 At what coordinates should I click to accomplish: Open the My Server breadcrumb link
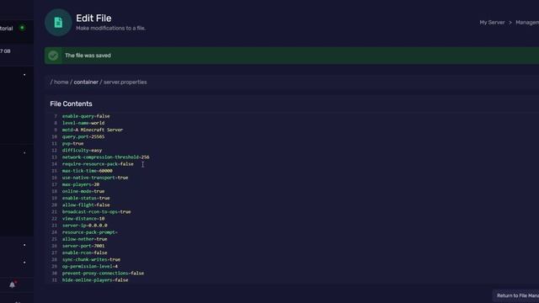point(492,23)
